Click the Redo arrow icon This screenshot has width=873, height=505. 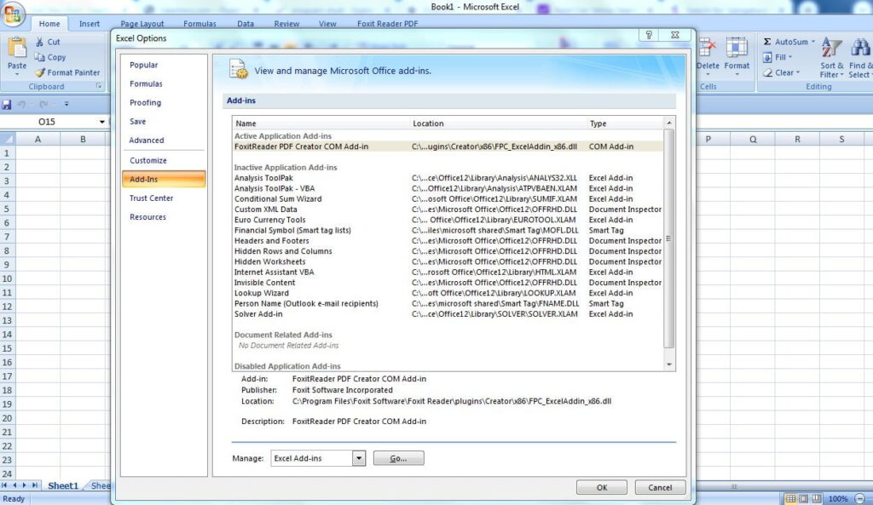[43, 104]
